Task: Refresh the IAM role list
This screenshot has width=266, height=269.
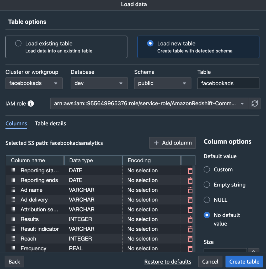Action: (x=254, y=104)
